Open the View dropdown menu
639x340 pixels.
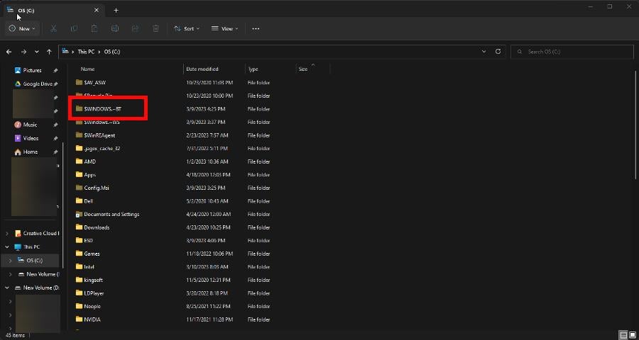pyautogui.click(x=224, y=28)
